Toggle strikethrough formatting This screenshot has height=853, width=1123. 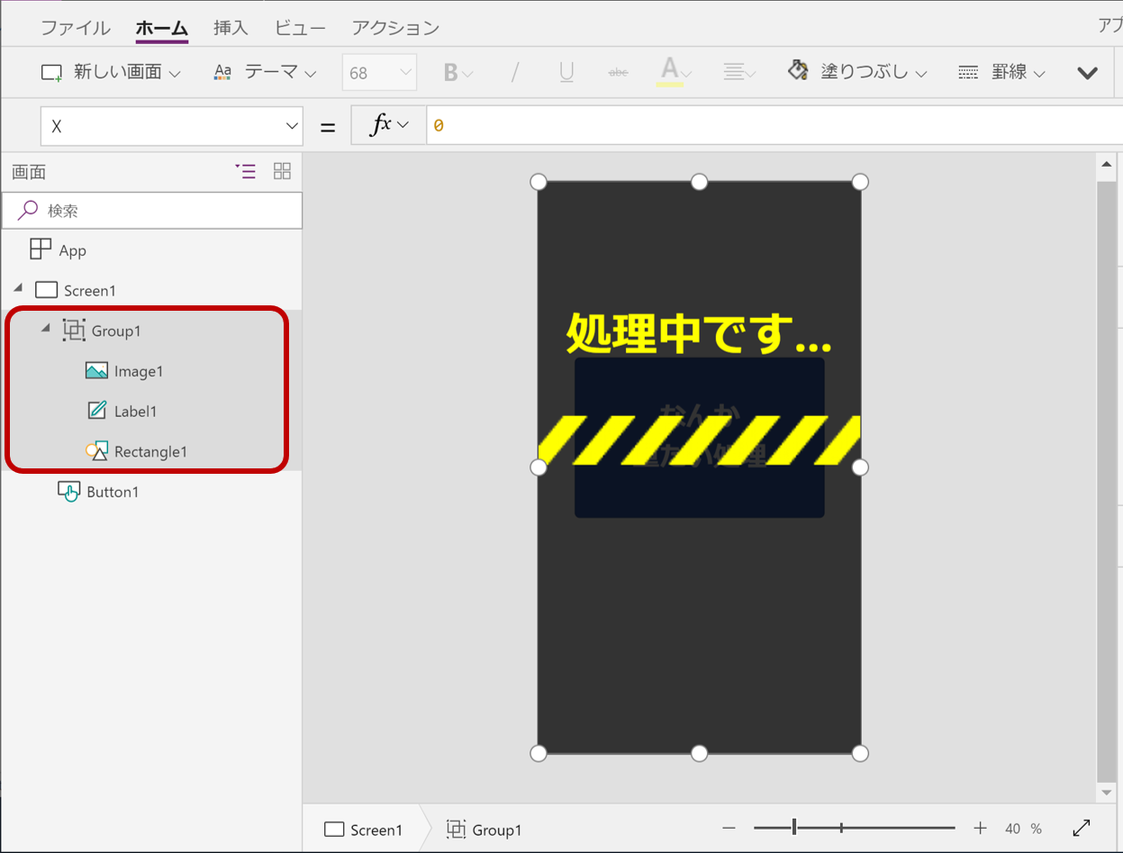(618, 72)
